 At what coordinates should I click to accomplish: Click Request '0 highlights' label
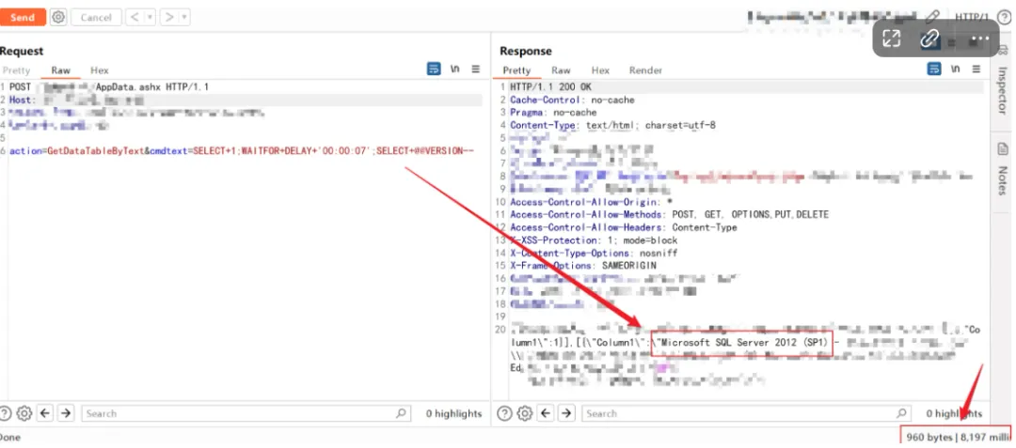(453, 414)
